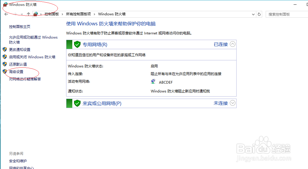Image resolution: width=308 pixels, height=169 pixels.
Task: Open 控制面板主页 link
Action: click(20, 26)
